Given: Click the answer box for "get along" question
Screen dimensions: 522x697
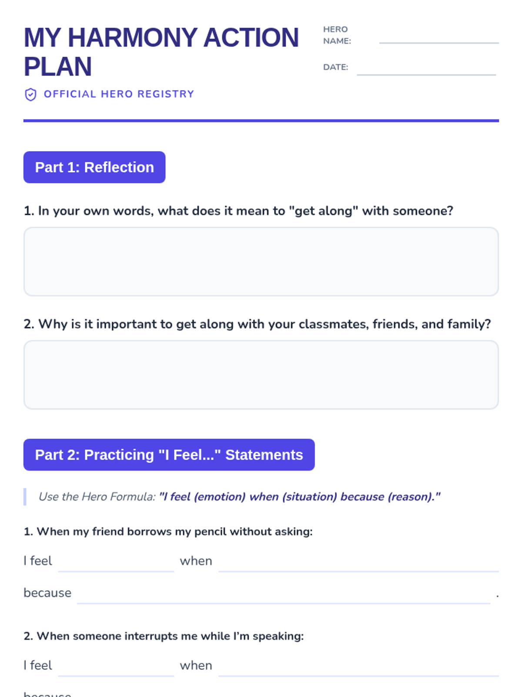Looking at the screenshot, I should 261,261.
